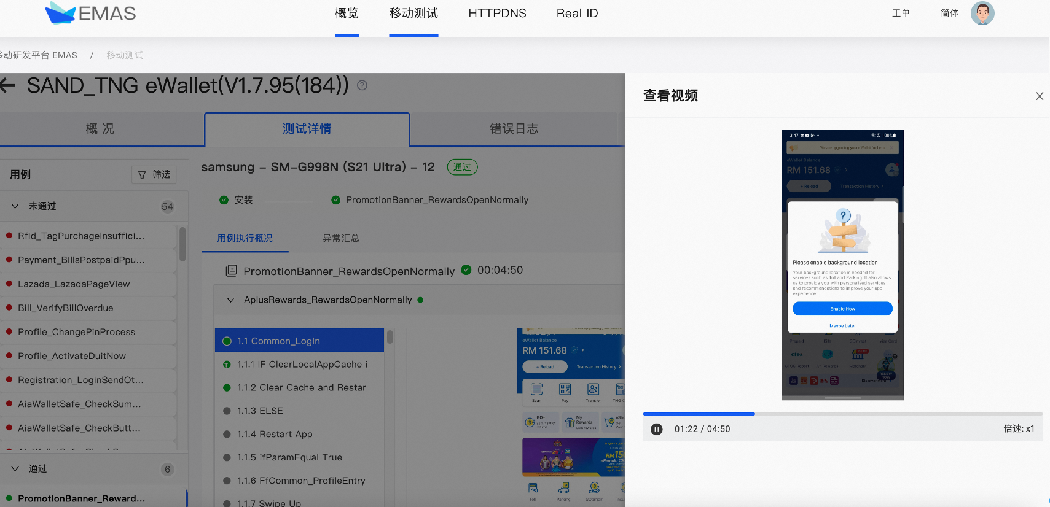Screen dimensions: 1050x507
Task: Switch to the 概况 tab
Action: pos(101,129)
